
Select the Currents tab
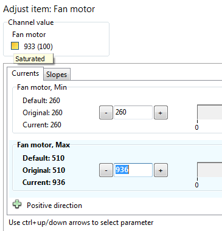click(26, 73)
